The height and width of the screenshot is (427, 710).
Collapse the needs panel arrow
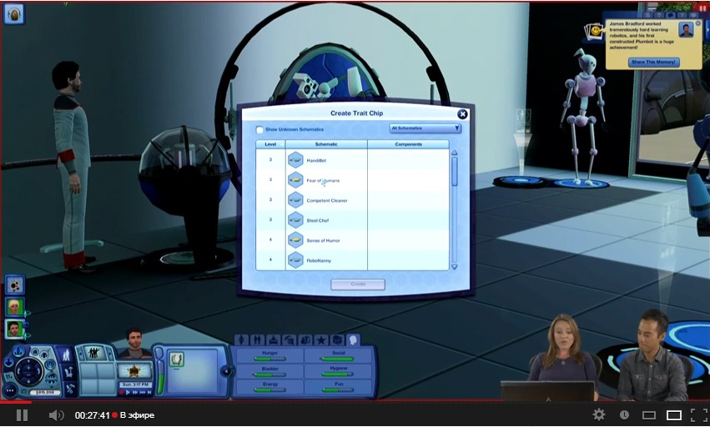226,371
